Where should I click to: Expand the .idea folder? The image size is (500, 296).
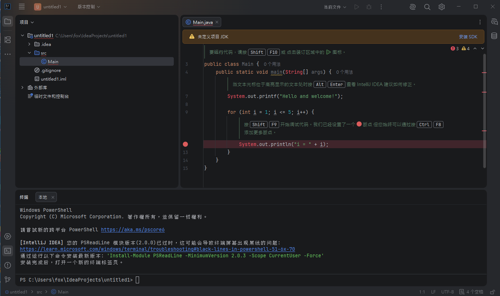pos(30,44)
